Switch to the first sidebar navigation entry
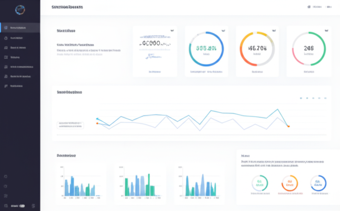The height and width of the screenshot is (211, 340). tap(20, 28)
